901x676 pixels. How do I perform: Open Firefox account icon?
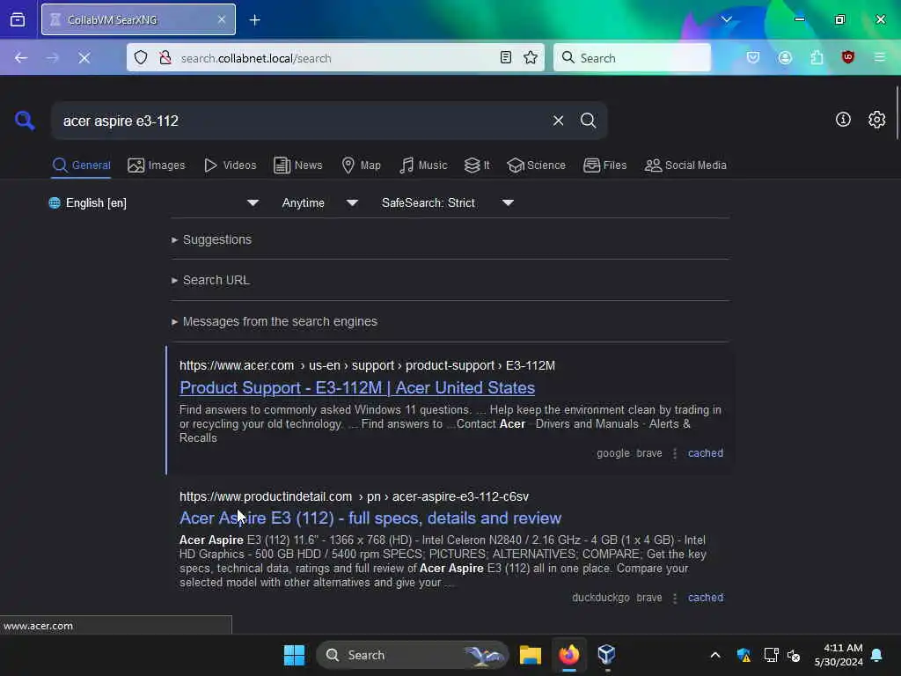[x=785, y=57]
